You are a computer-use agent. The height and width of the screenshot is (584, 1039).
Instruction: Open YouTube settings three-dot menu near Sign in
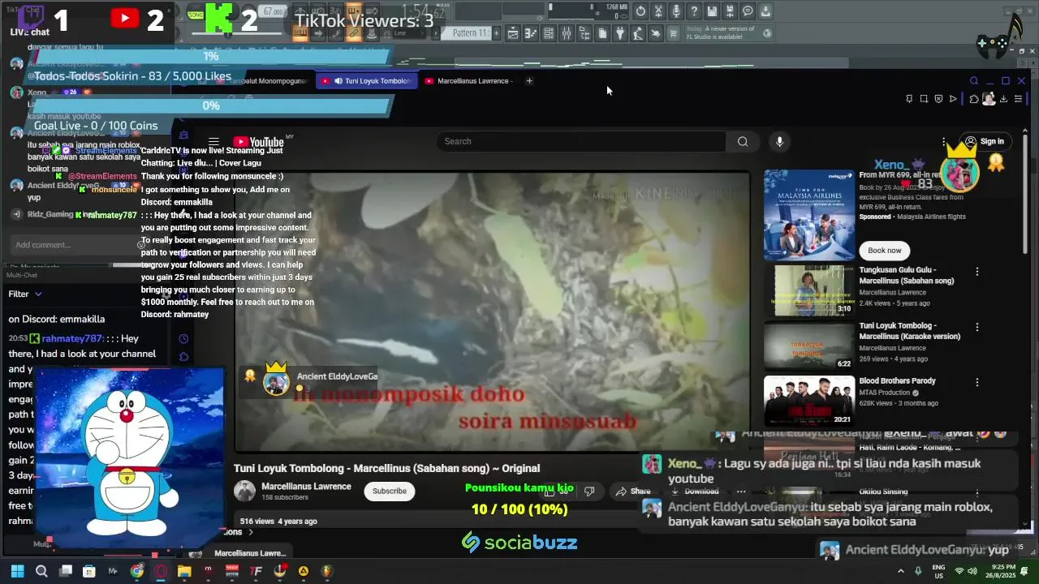pos(944,141)
